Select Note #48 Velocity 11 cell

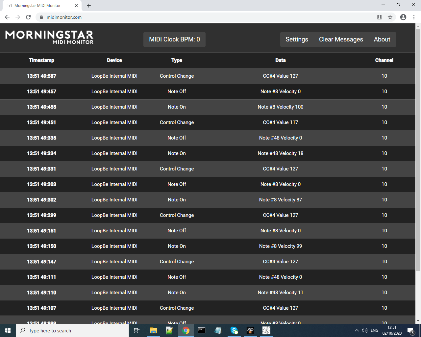pos(281,293)
